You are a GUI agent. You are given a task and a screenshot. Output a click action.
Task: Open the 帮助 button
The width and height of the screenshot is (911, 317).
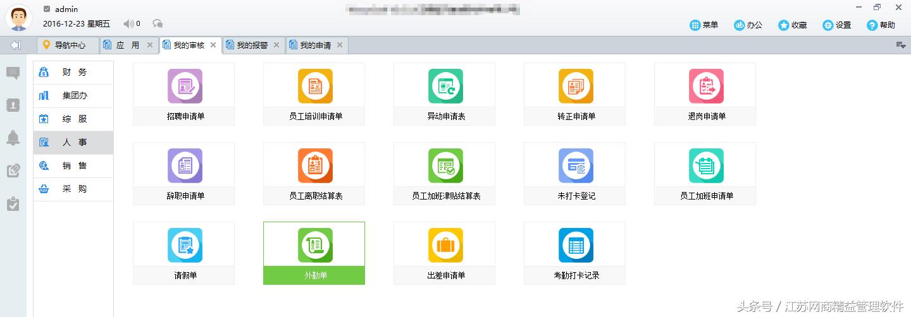point(881,25)
